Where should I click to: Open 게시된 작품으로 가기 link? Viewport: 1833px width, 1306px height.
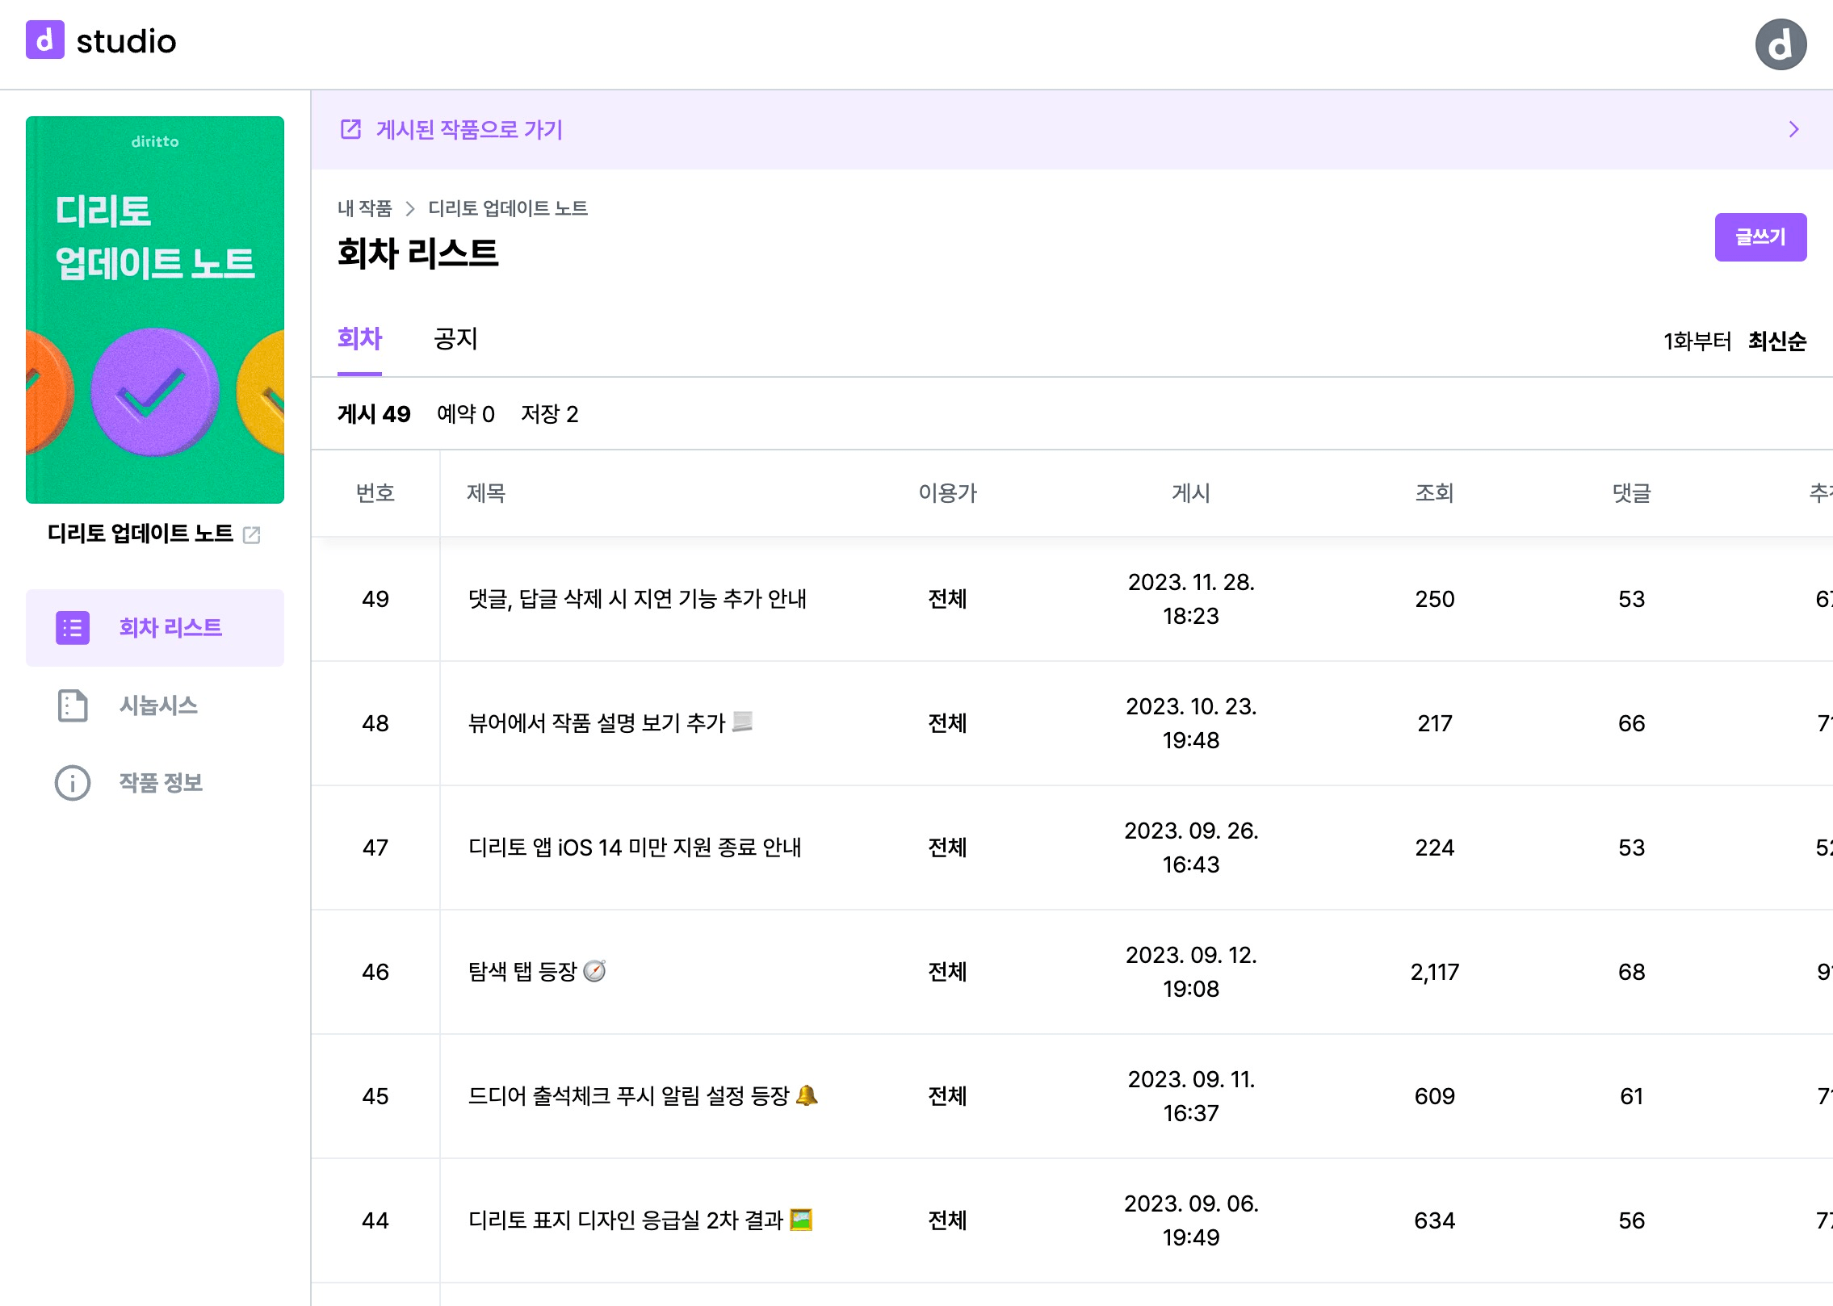click(x=468, y=129)
